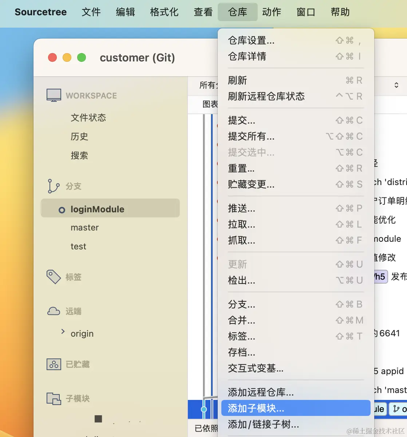Screen dimensions: 407x437
Task: Choose 拉取... menu item
Action: tap(296, 224)
